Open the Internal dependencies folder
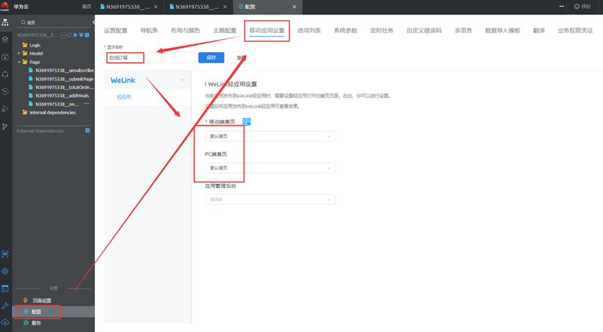603x332 pixels. [52, 113]
